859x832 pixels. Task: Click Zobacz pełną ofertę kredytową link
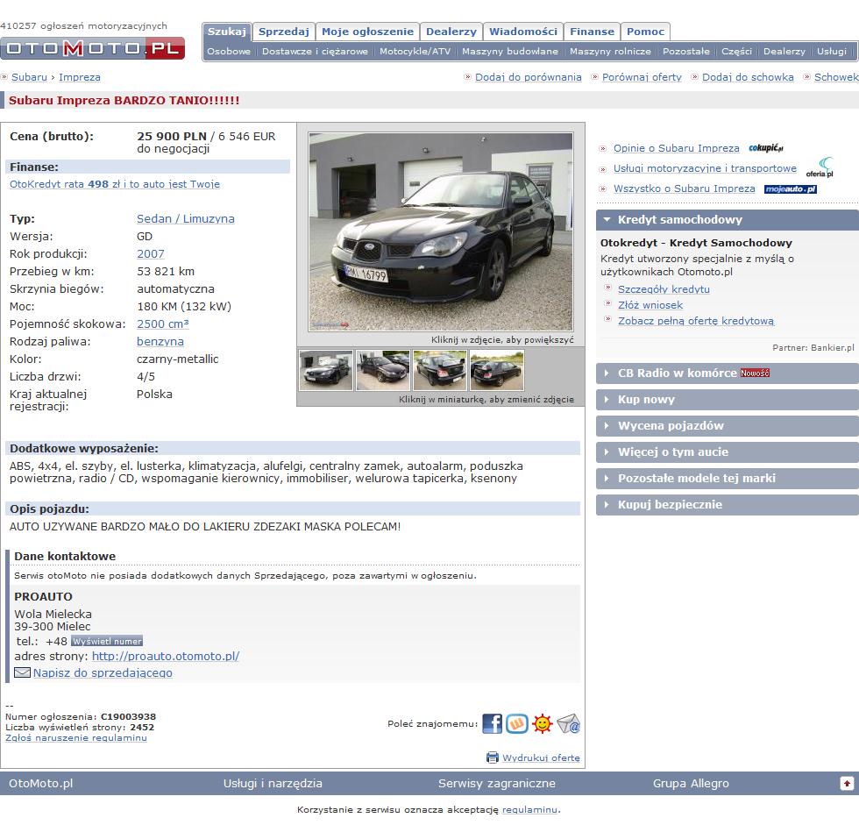pos(696,321)
